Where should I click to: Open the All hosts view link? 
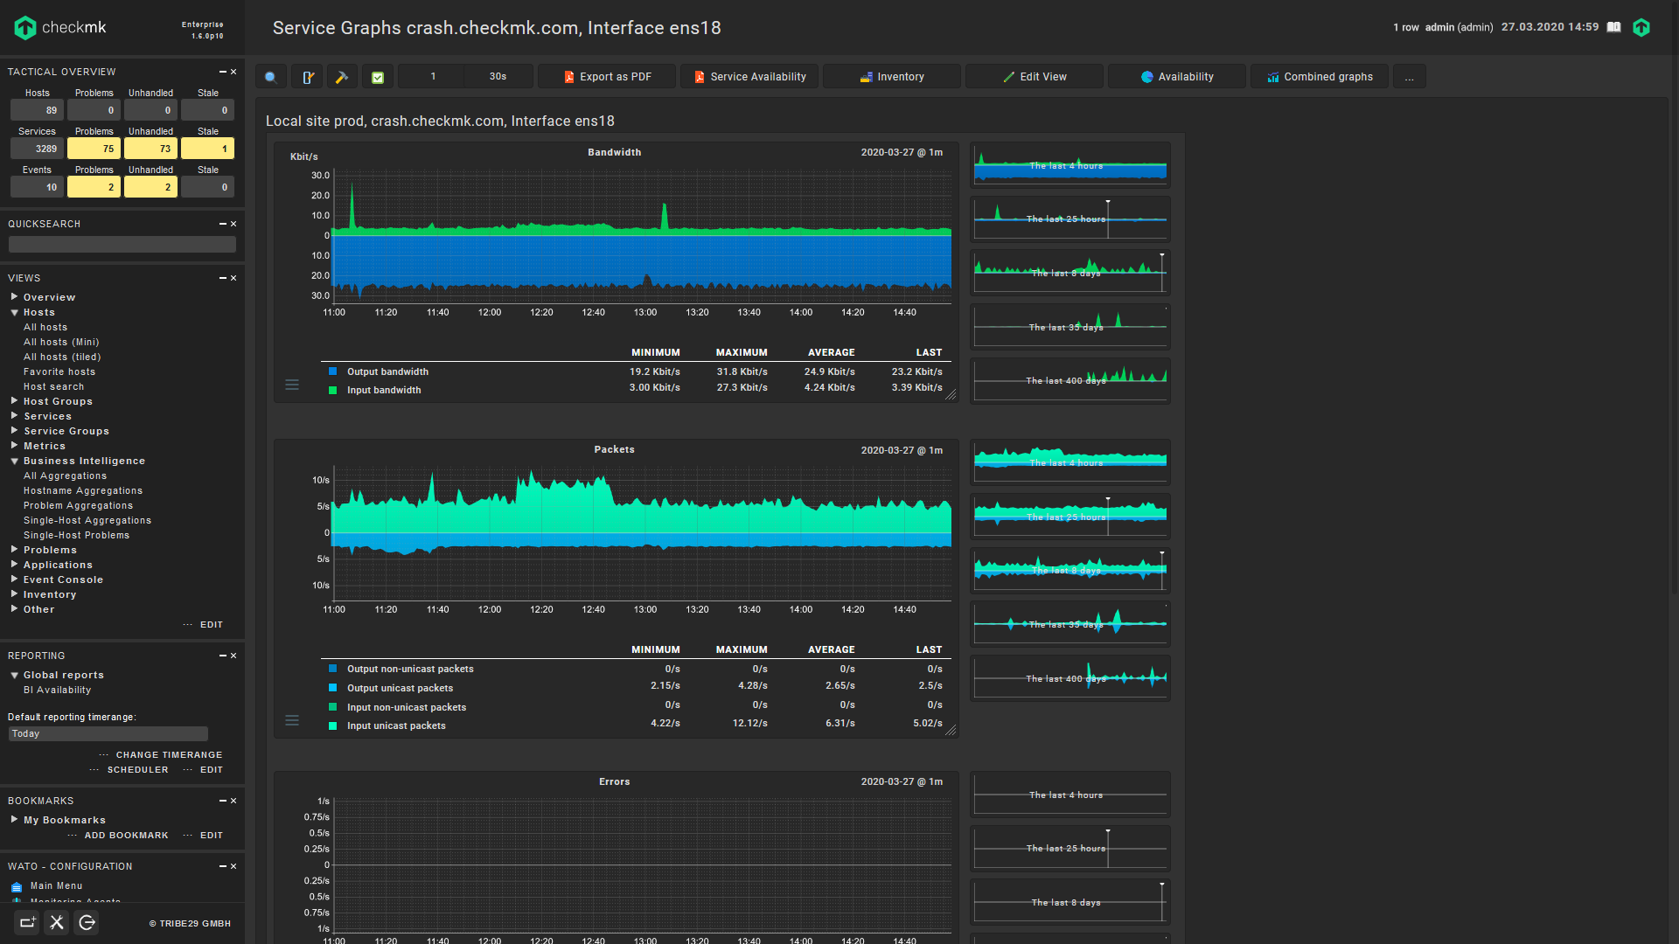pyautogui.click(x=45, y=327)
